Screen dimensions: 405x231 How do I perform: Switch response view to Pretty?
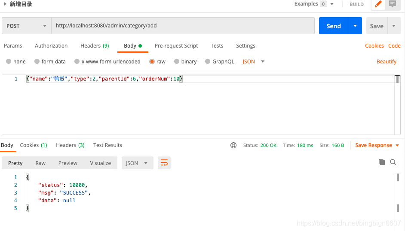pyautogui.click(x=15, y=163)
